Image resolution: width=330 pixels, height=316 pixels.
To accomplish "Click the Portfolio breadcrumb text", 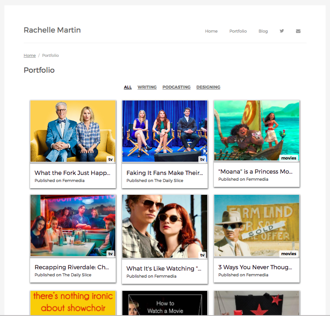I will pos(50,56).
